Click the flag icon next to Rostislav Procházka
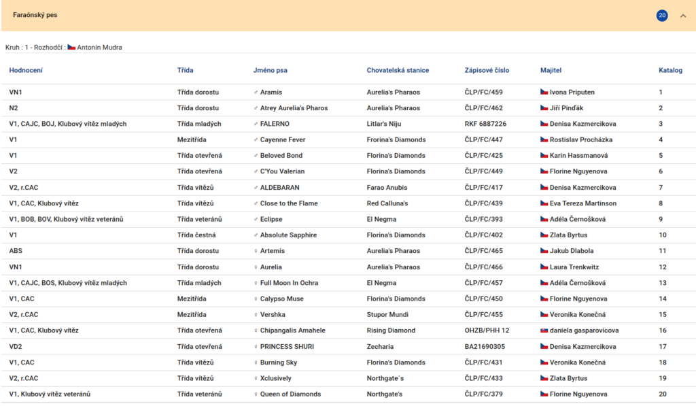This screenshot has height=406, width=696. (544, 139)
